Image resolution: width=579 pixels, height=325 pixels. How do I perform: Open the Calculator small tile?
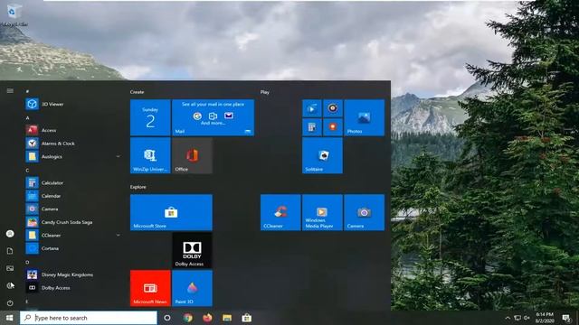tap(312, 127)
